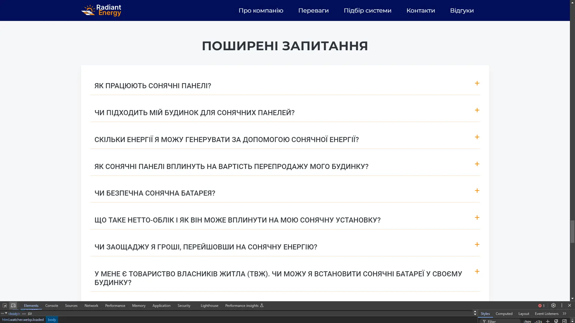This screenshot has width=575, height=323.
Task: Expand plus for 'Скільки енергії я можу генерувати' question
Action: pos(477,137)
